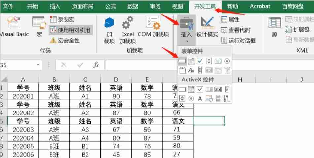Go to the 数据 tab
Viewport: 314px width, 158px height.
pos(133,6)
